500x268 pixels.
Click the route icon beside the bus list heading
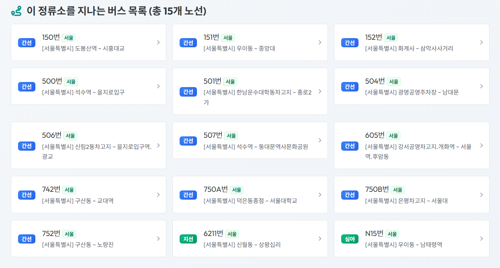click(x=16, y=11)
